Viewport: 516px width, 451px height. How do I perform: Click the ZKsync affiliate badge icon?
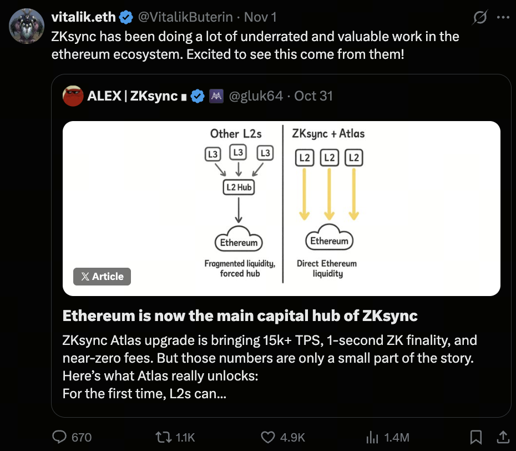click(x=216, y=96)
